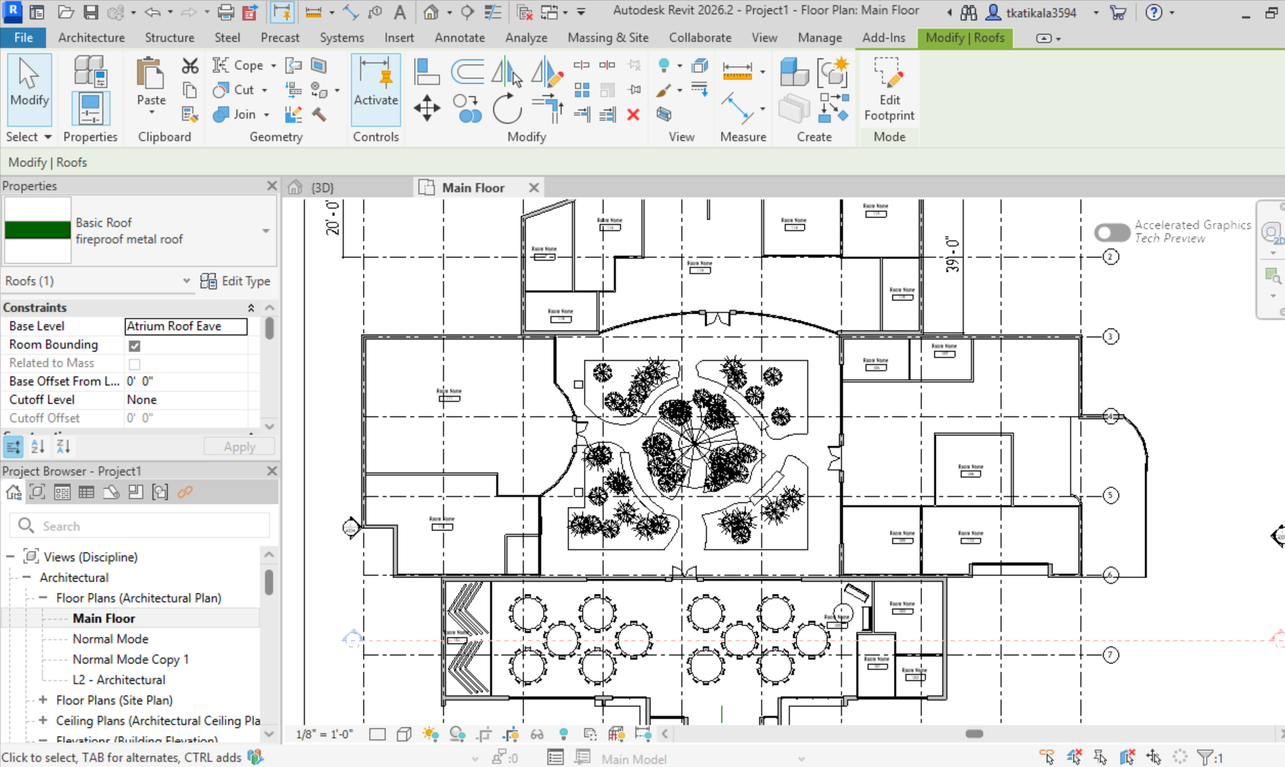Open the roof Type Selector dropdown
The width and height of the screenshot is (1285, 767).
tap(266, 231)
